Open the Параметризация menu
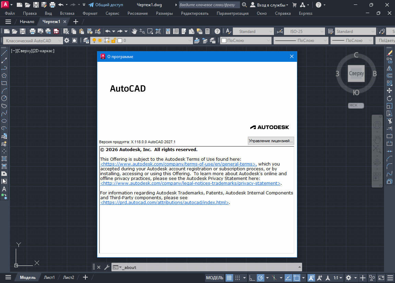The height and width of the screenshot is (283, 395). click(232, 13)
